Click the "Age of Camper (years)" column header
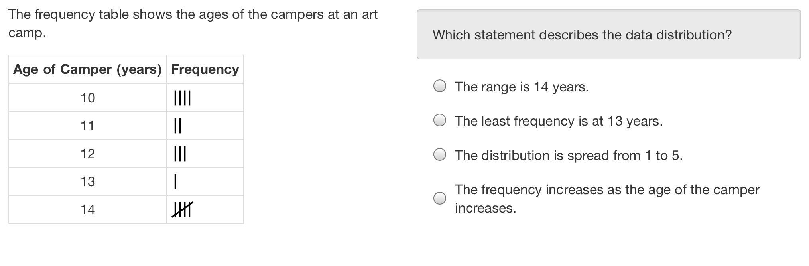 pos(87,69)
